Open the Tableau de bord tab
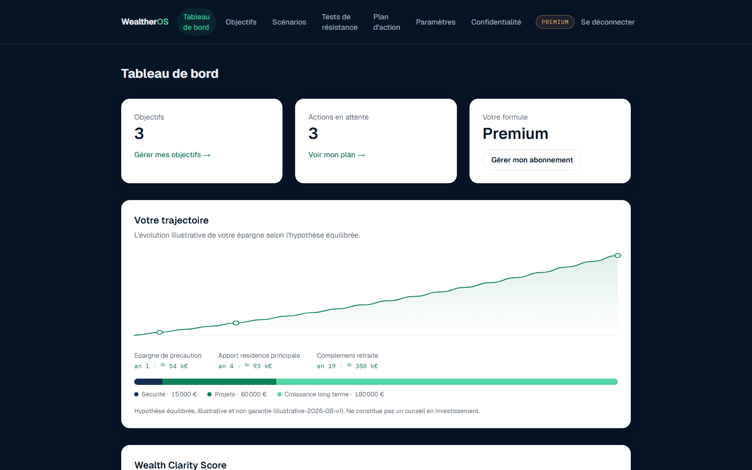The image size is (752, 470). 196,22
